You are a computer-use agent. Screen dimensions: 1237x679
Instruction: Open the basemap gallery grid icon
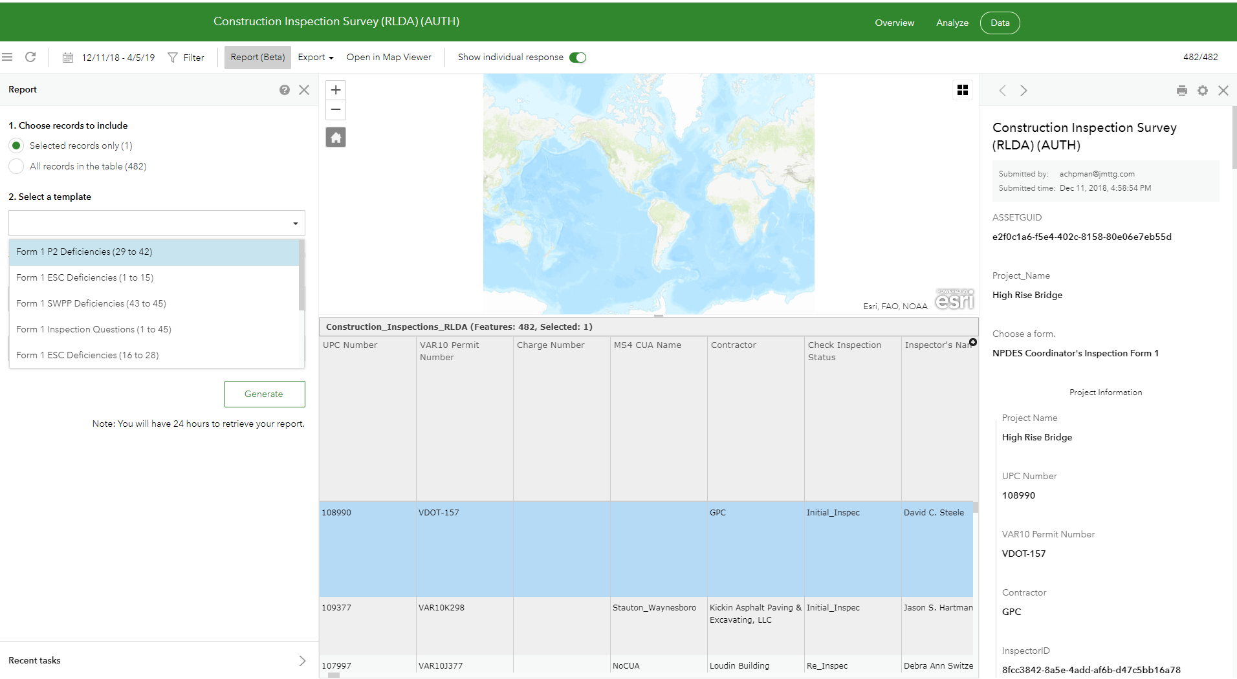(962, 90)
